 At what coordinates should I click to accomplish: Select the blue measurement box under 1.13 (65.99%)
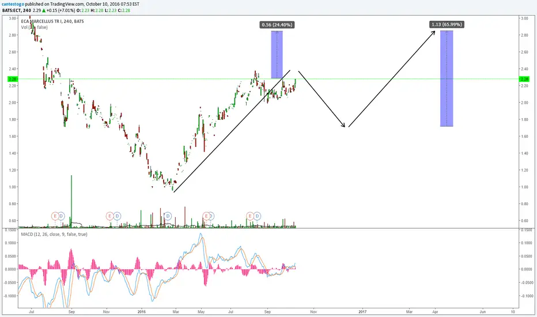(447, 78)
